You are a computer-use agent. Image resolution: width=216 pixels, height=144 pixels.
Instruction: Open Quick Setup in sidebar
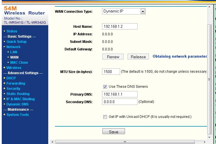pyautogui.click(x=16, y=42)
